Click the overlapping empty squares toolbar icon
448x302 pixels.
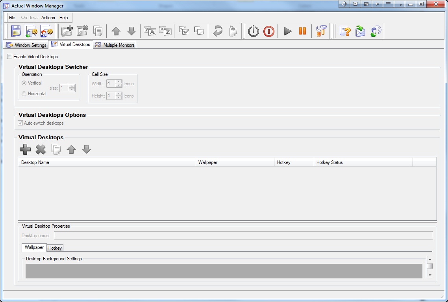[x=199, y=31]
